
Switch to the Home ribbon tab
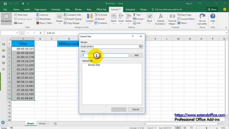pos(16,9)
